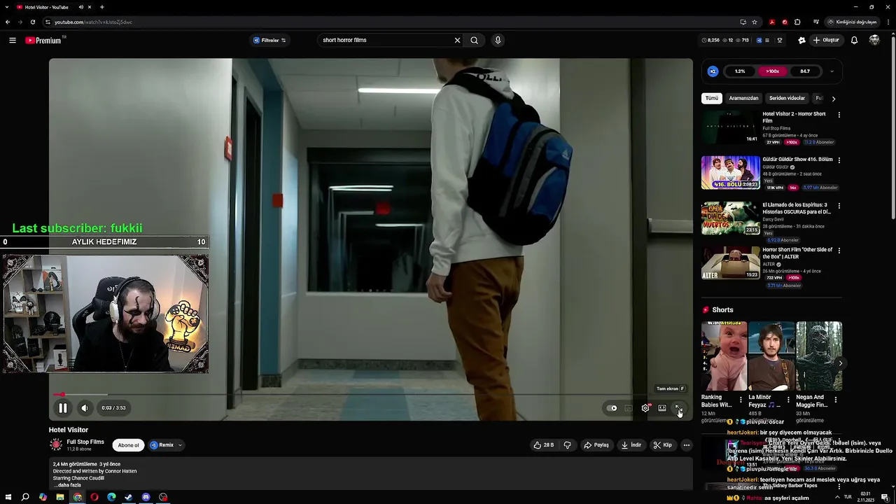The width and height of the screenshot is (896, 504).
Task: Click the Oluştur create button
Action: 827,40
